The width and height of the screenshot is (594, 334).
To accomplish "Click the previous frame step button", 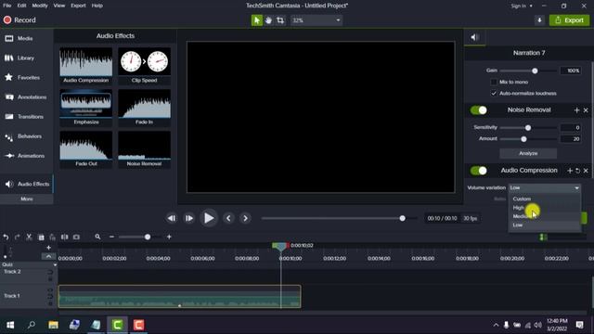I will pos(172,218).
